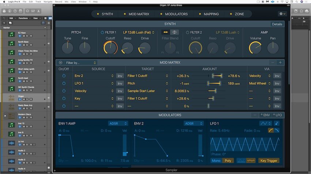This screenshot has width=311, height=174.
Task: Click Inv button next to Velocity via
Action: (x=277, y=76)
